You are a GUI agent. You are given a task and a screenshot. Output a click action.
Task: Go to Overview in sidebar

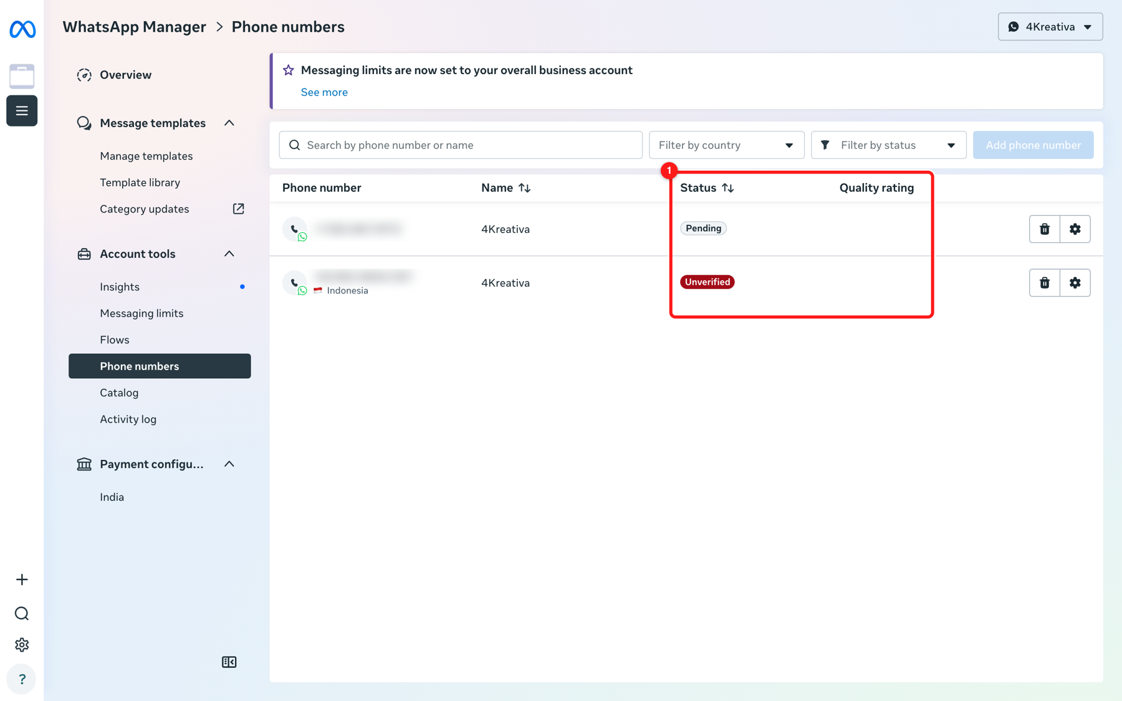[x=125, y=75]
